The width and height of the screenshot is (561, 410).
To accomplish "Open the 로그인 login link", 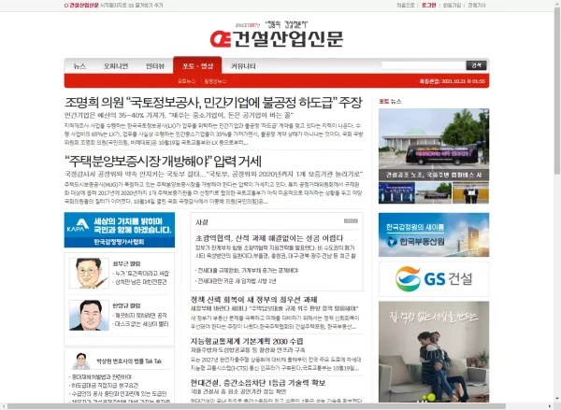I will pos(428,6).
